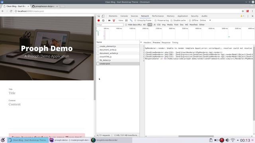View site information icon in address bar
The image size is (255, 143).
[16, 11]
